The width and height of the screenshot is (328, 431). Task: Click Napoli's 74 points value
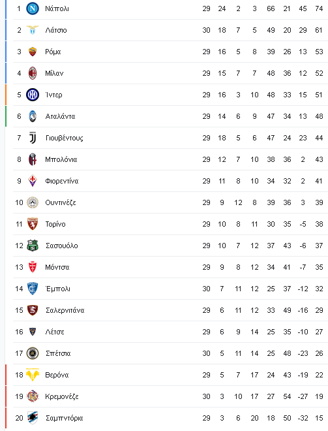[319, 8]
